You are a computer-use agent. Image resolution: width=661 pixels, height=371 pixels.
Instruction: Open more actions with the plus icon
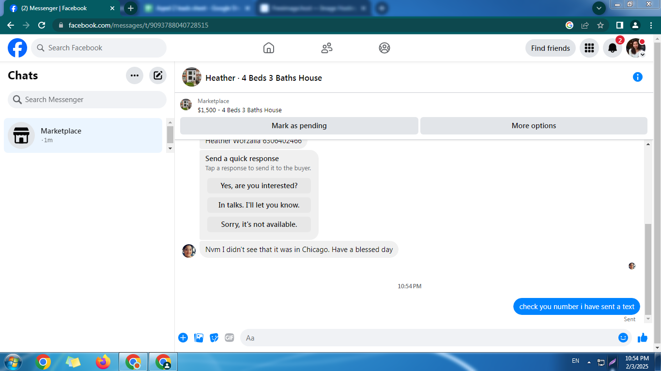point(183,338)
